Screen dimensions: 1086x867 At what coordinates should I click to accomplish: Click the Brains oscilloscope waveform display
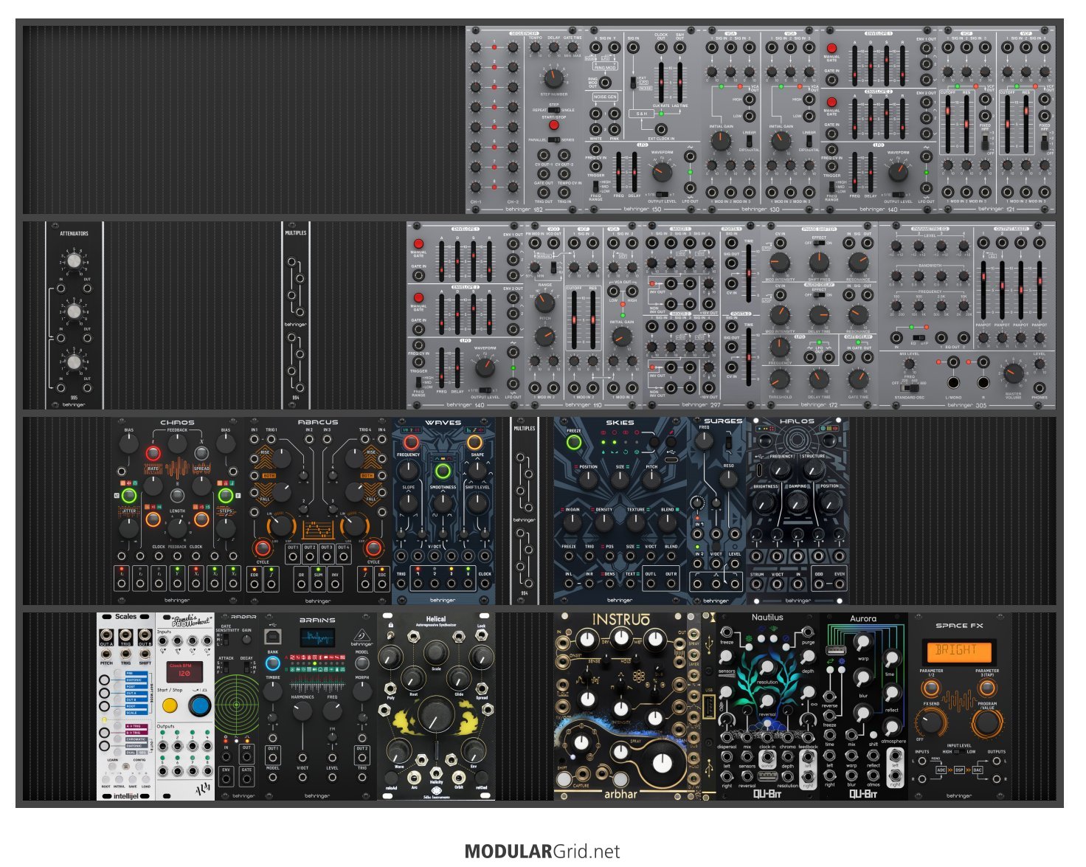click(317, 638)
